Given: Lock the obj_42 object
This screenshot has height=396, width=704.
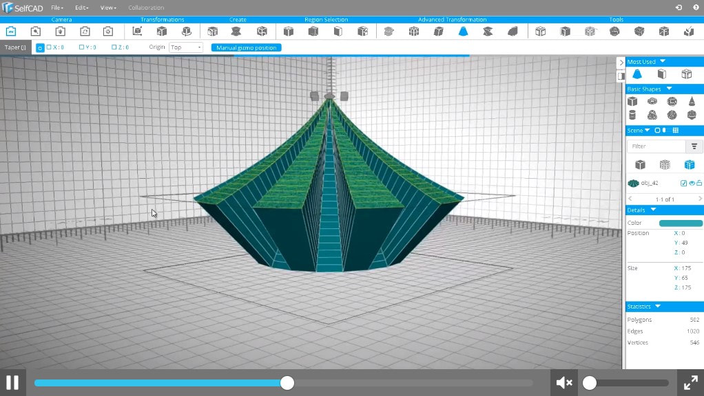Looking at the screenshot, I should point(699,183).
